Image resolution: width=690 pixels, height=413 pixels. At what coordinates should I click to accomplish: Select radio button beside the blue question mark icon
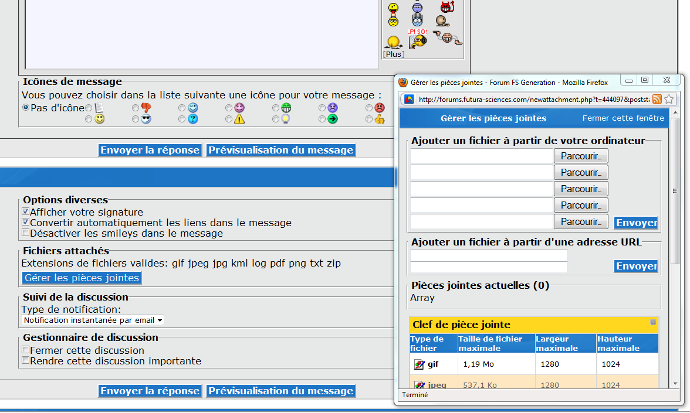click(x=182, y=119)
